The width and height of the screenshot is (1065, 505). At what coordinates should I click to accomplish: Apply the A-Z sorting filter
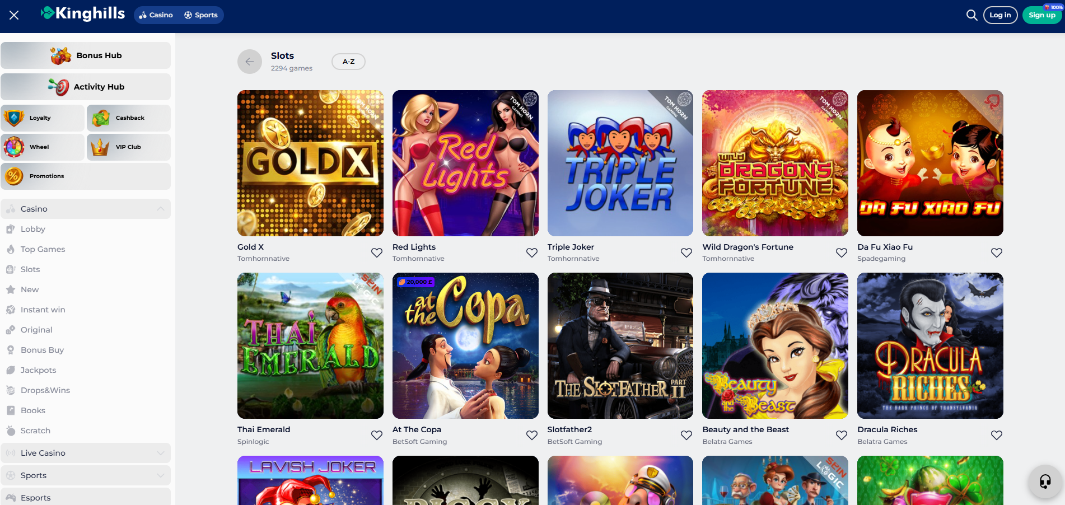(348, 62)
